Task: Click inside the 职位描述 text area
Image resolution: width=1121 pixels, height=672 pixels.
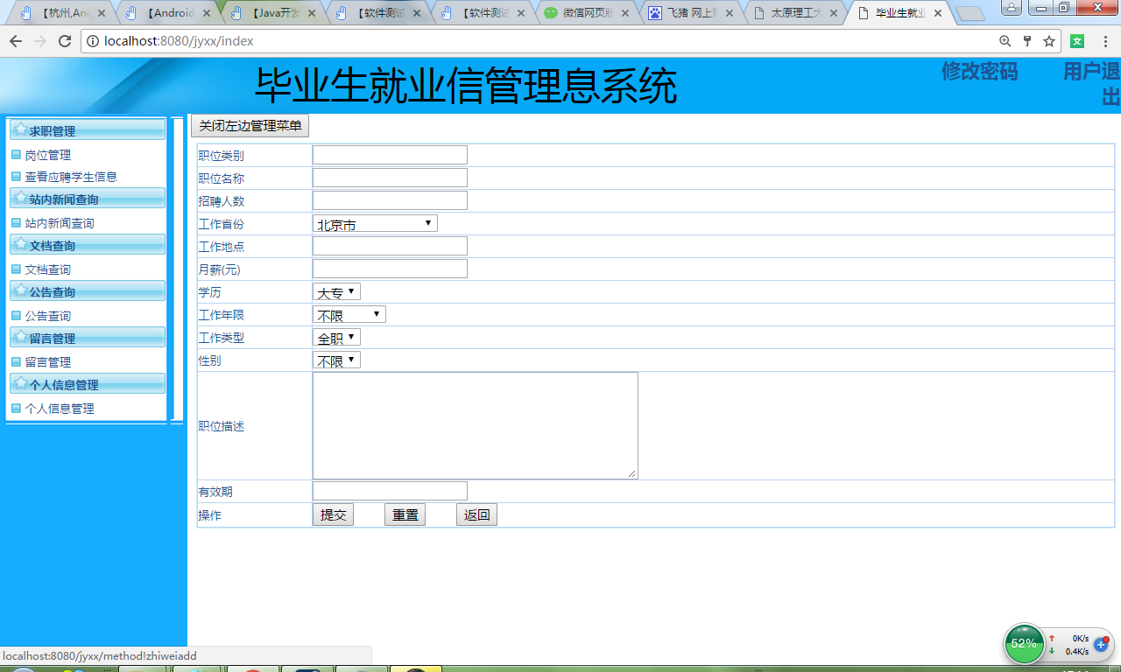Action: point(473,424)
